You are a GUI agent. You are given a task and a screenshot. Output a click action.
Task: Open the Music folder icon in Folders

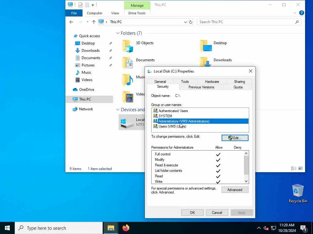pyautogui.click(x=127, y=80)
